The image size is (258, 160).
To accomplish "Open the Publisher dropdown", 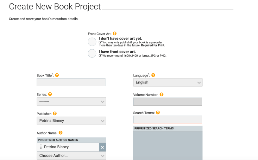I will [x=71, y=121].
